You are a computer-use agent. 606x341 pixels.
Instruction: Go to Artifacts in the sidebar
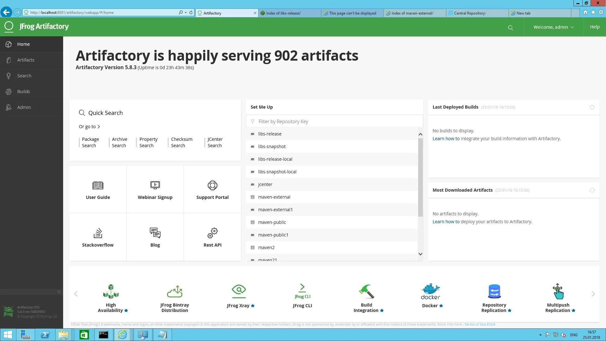click(x=26, y=60)
